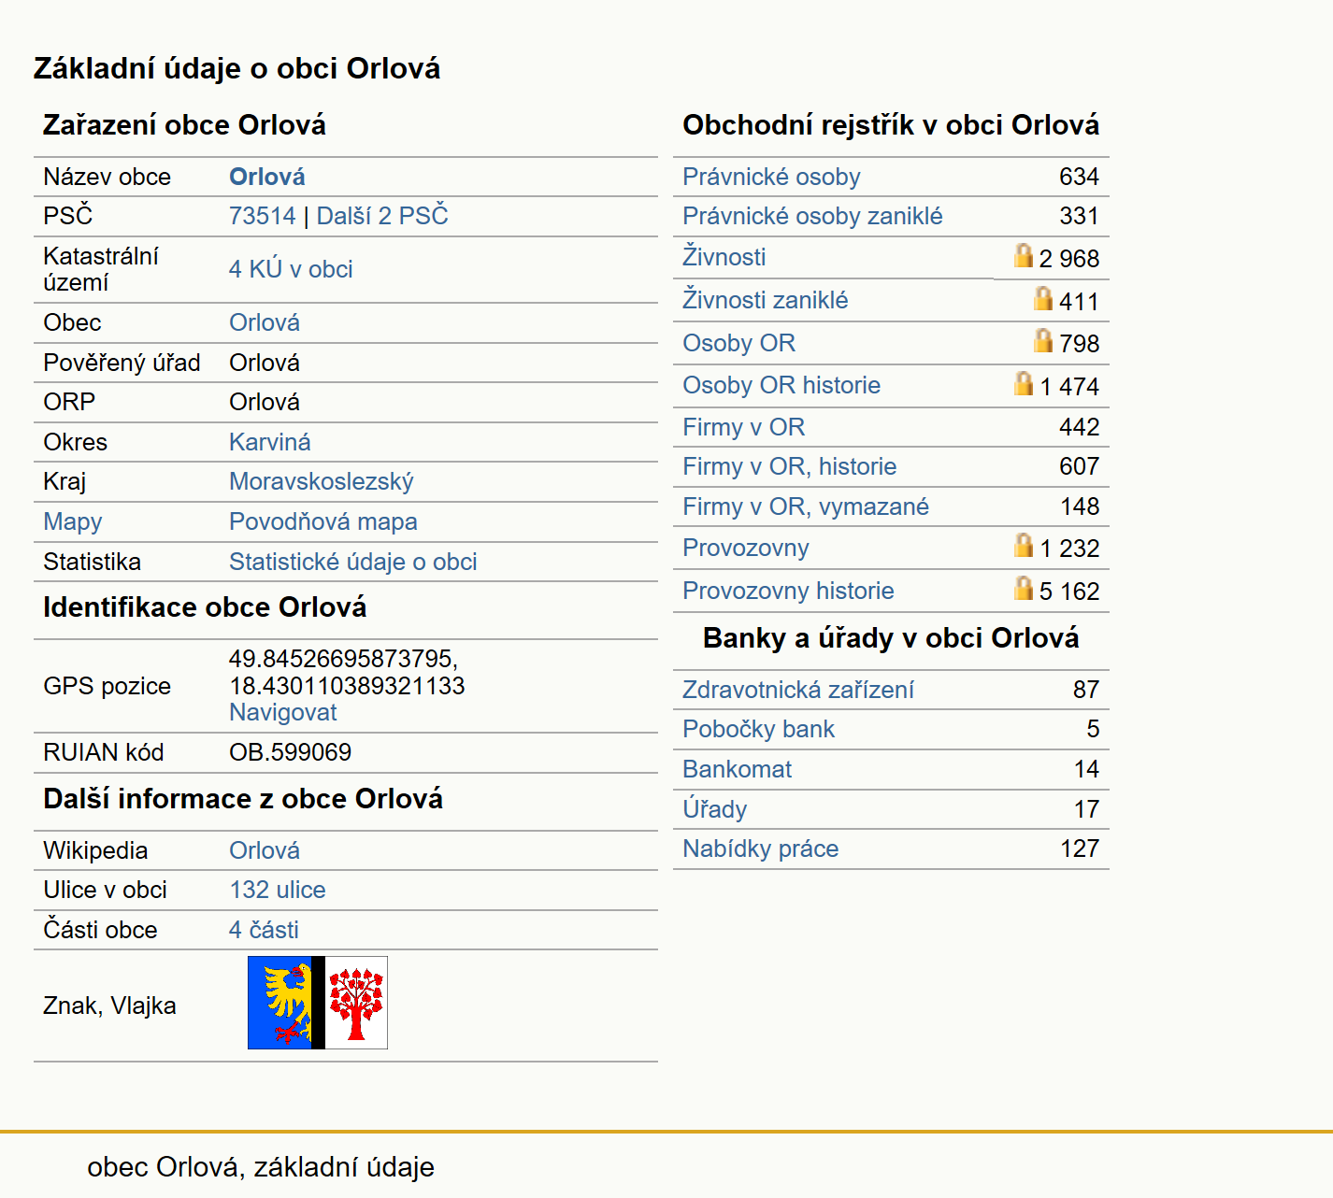Click the Firmy v OR count 442
This screenshot has width=1333, height=1198.
click(x=1079, y=427)
